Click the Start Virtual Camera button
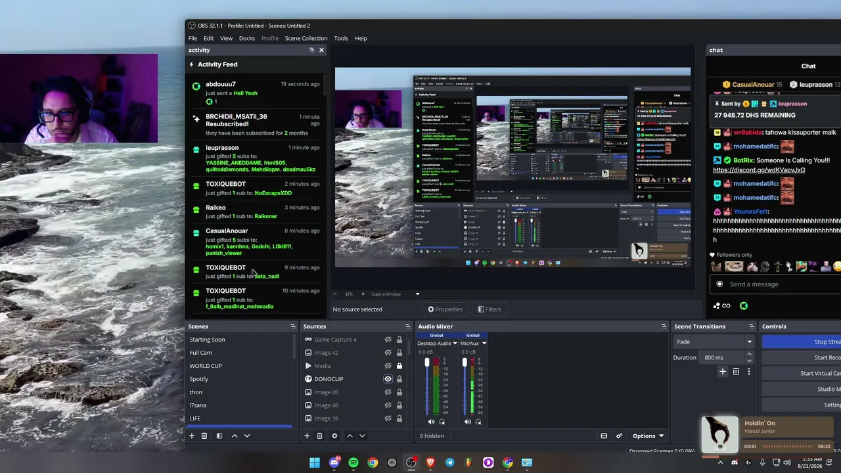The height and width of the screenshot is (473, 841). pyautogui.click(x=802, y=373)
